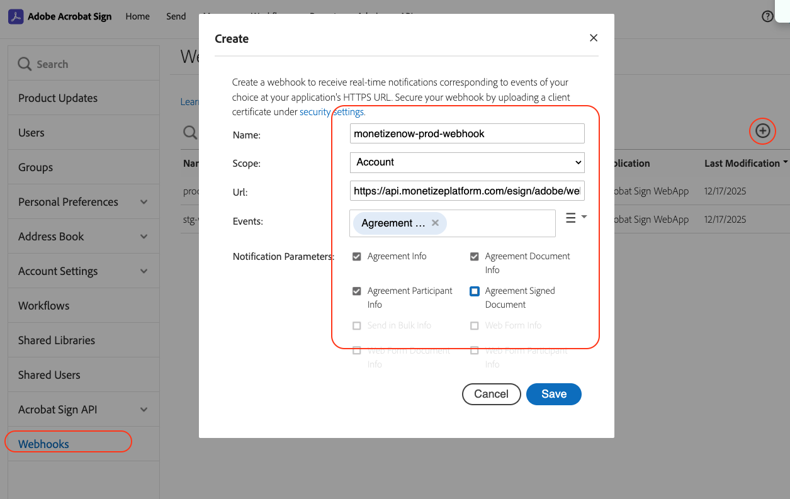Click the Adobe Acrobat Sign logo icon

(x=16, y=16)
